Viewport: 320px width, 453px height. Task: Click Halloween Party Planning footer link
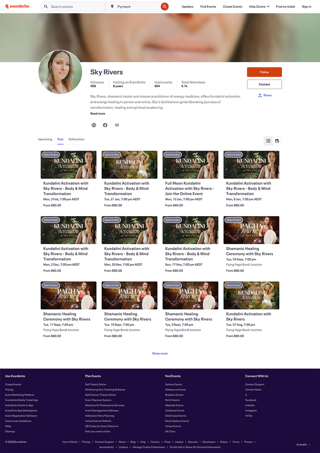point(100,416)
